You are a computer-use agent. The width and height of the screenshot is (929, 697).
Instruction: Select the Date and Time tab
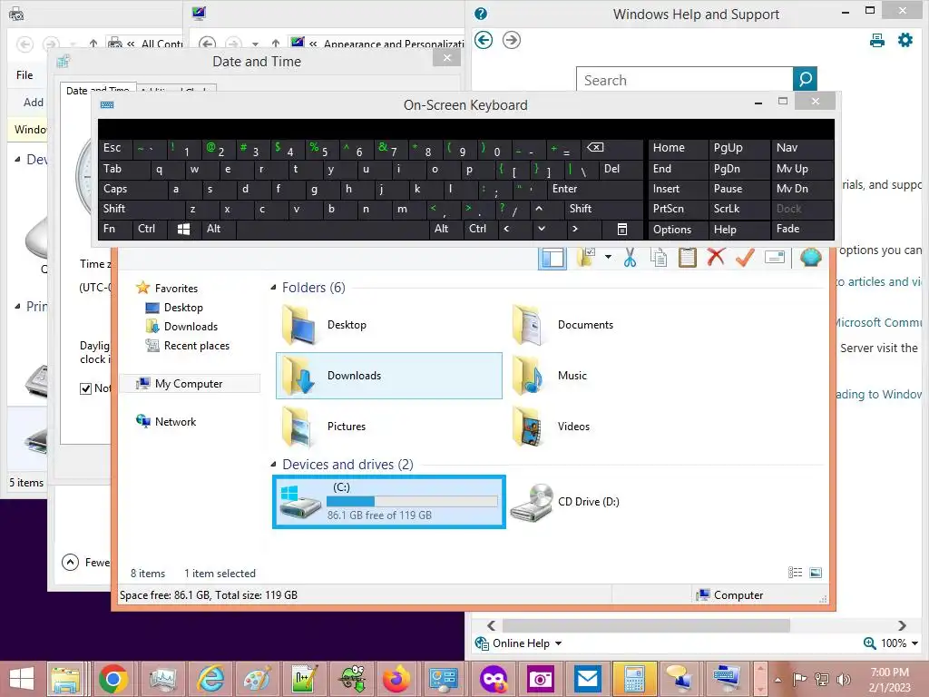tap(98, 90)
